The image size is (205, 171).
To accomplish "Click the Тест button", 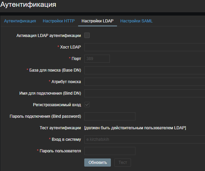I will pos(122,163).
